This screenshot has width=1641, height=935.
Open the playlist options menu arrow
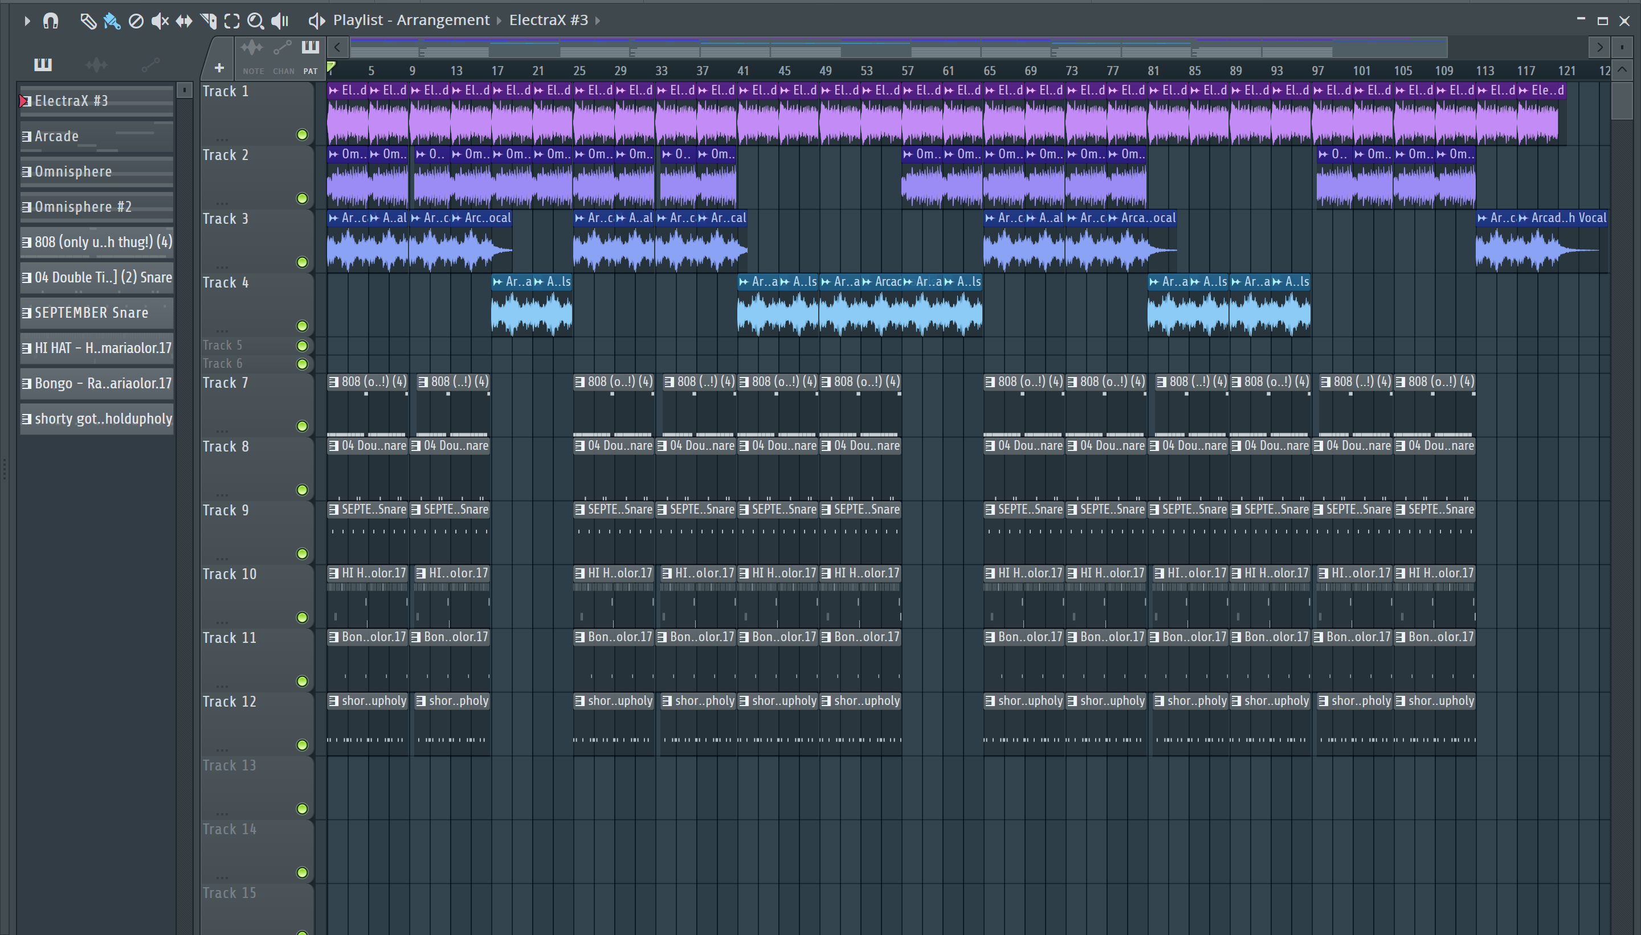coord(26,20)
